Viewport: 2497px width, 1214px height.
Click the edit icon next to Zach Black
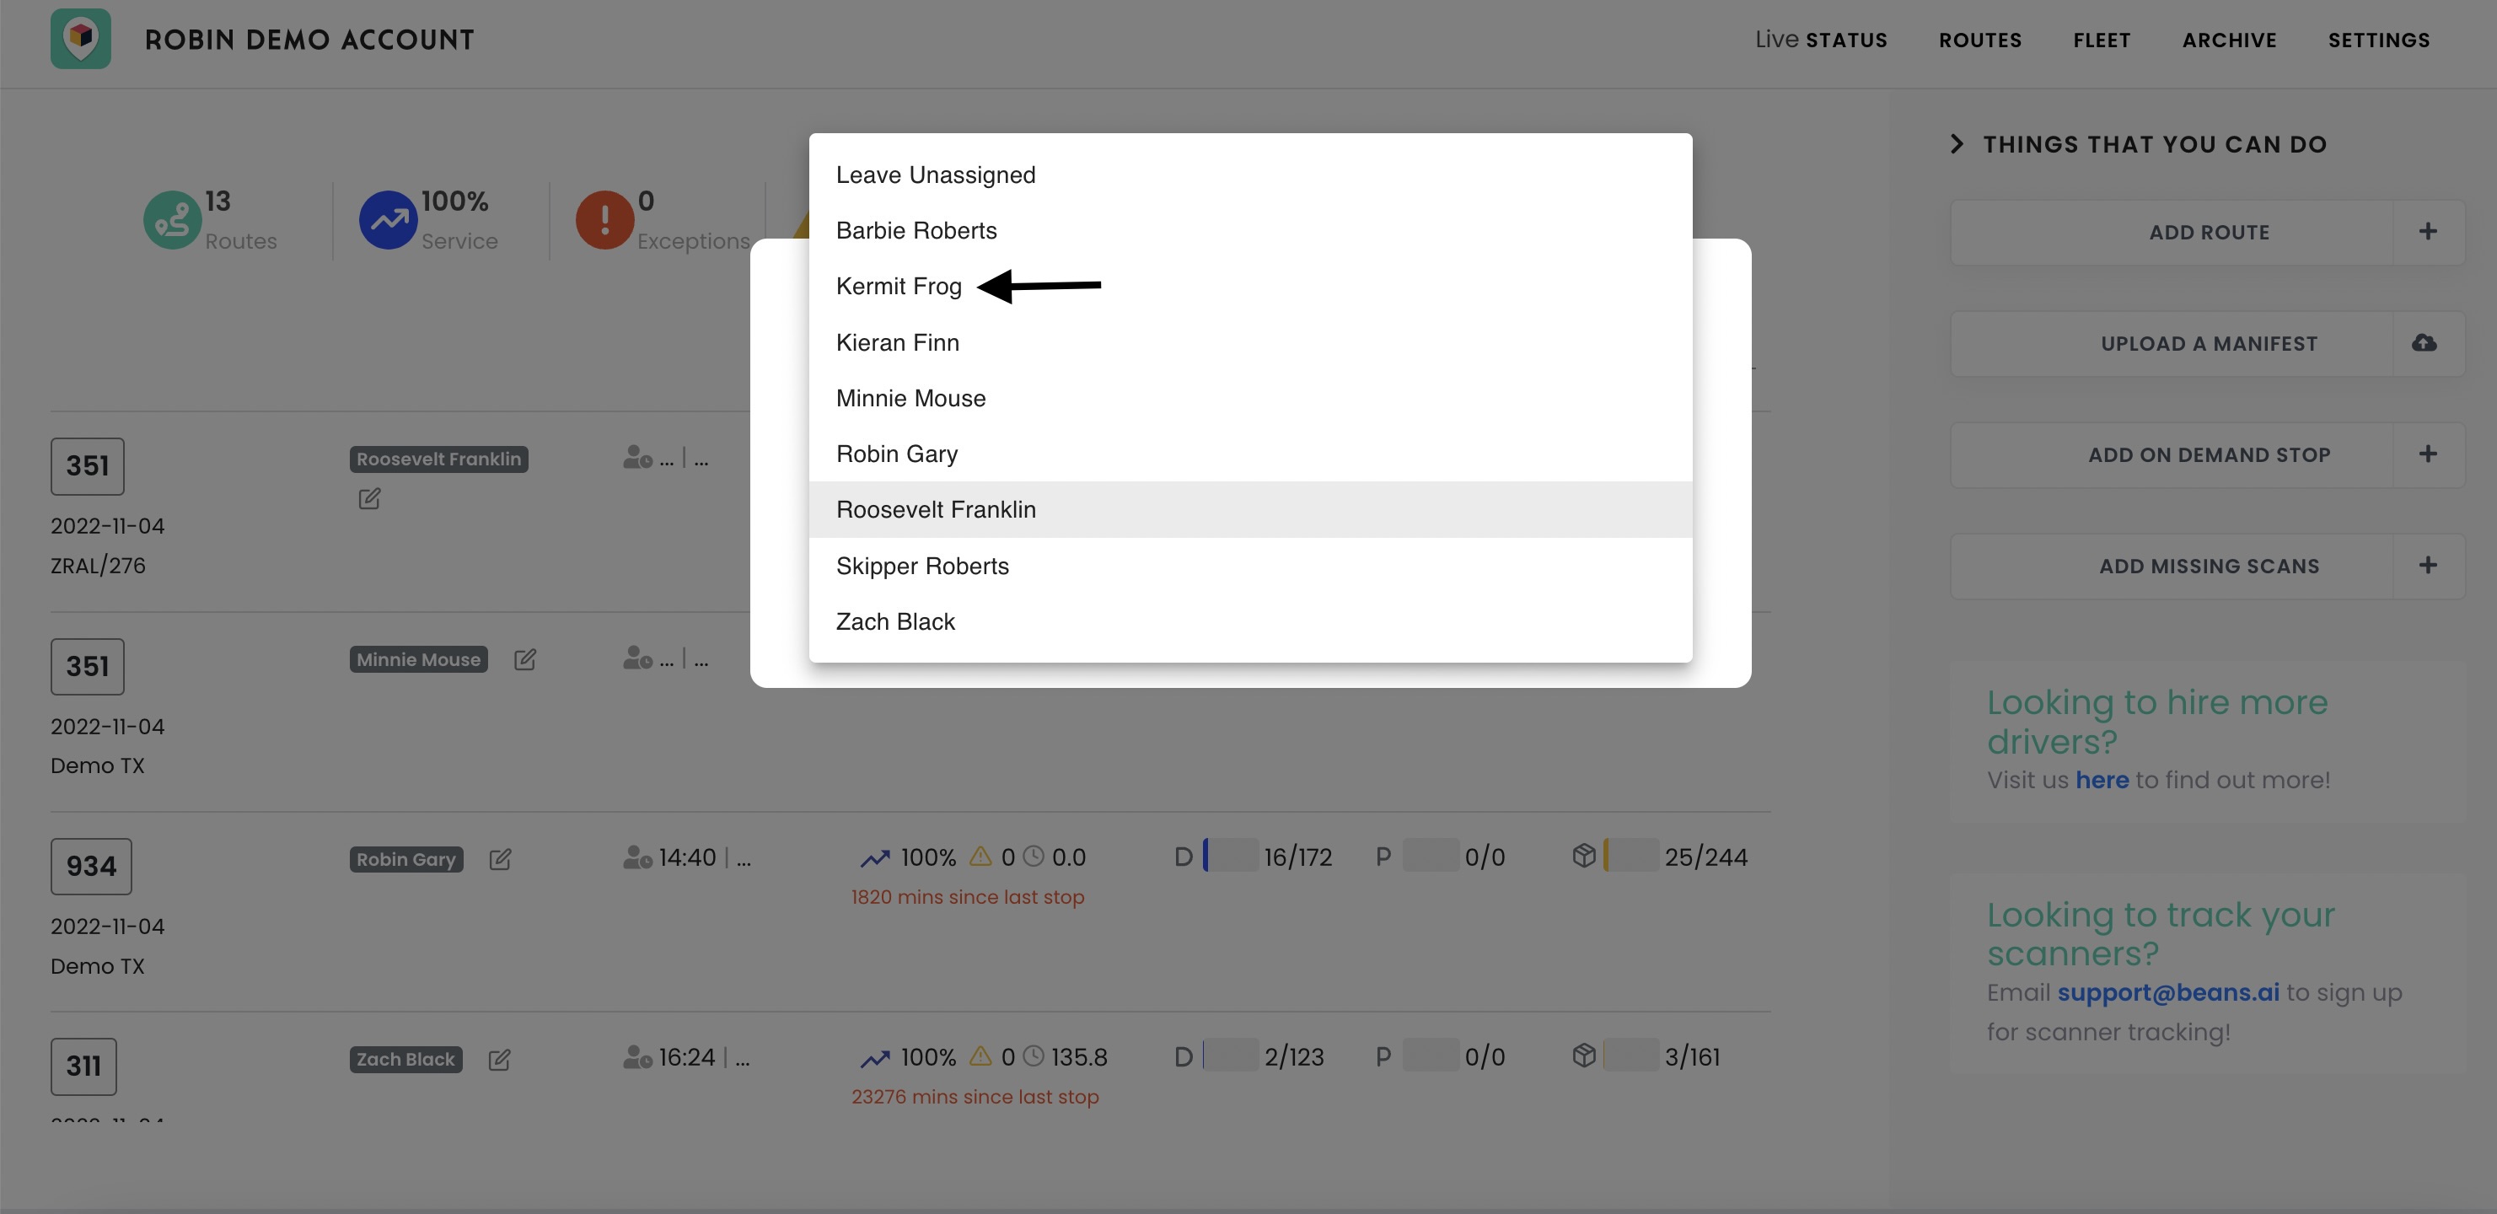(x=499, y=1060)
